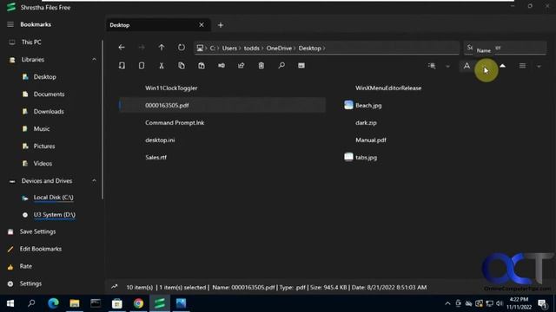
Task: Select the desktop.ini file
Action: click(160, 140)
